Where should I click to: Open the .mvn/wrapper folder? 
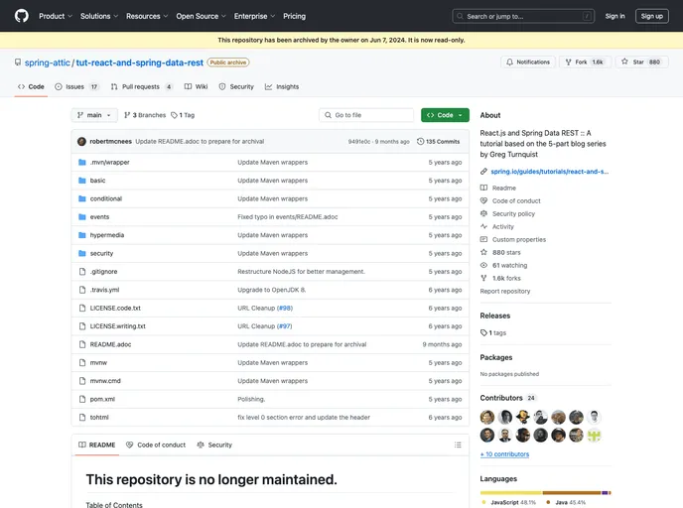pos(110,162)
